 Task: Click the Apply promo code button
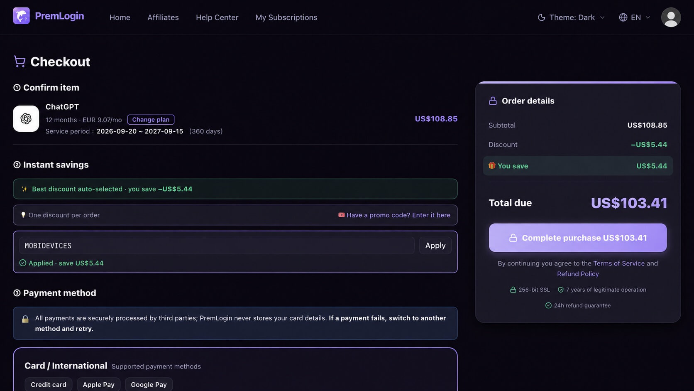pos(435,246)
